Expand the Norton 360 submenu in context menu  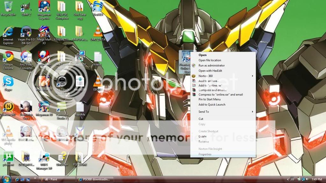(223, 76)
